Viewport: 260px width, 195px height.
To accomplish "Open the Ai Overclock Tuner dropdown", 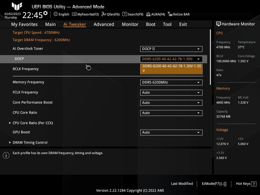I will pos(171,49).
